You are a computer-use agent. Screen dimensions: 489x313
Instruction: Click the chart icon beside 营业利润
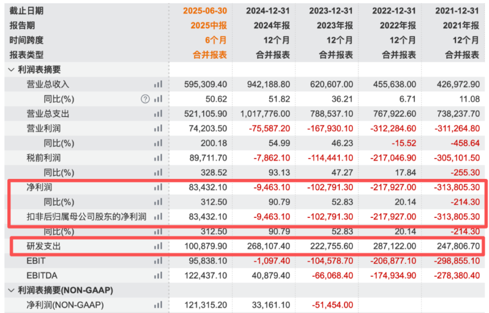click(x=159, y=128)
